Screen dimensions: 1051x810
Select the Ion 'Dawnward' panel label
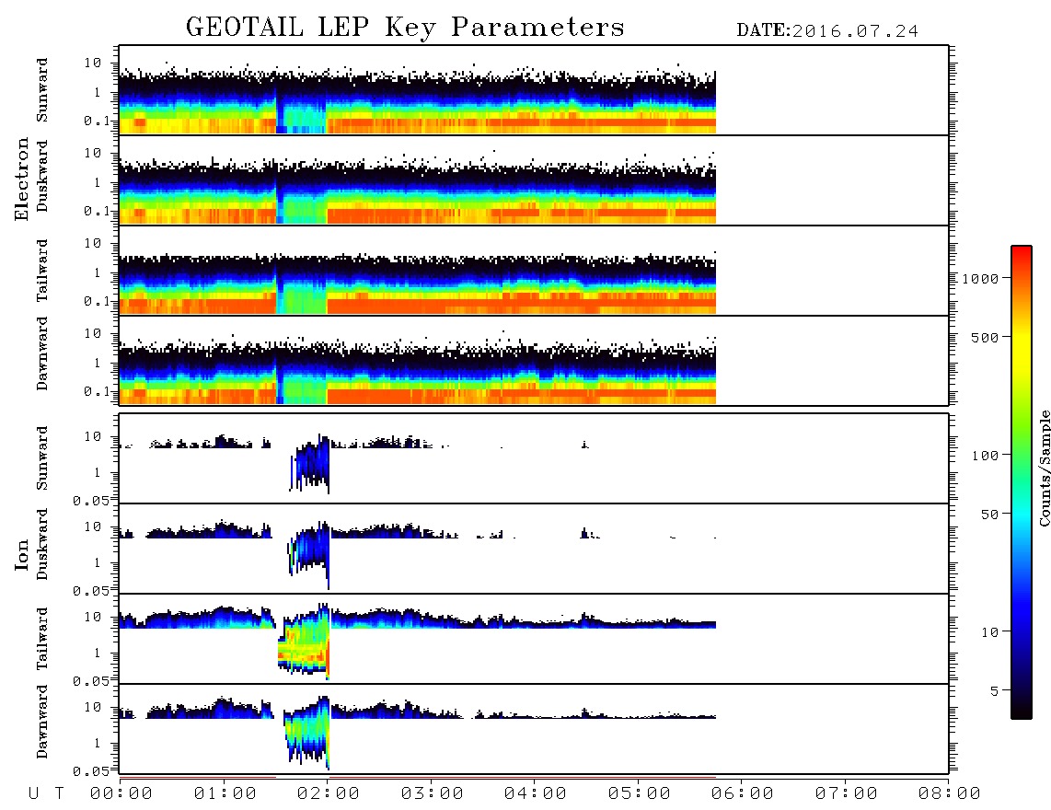pos(42,722)
